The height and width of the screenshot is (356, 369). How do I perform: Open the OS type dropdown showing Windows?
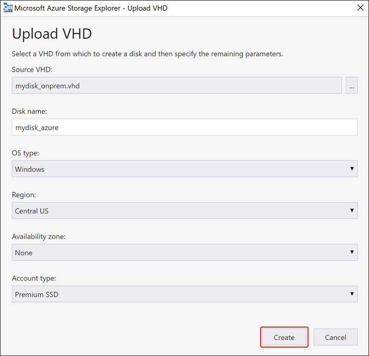[x=185, y=169]
